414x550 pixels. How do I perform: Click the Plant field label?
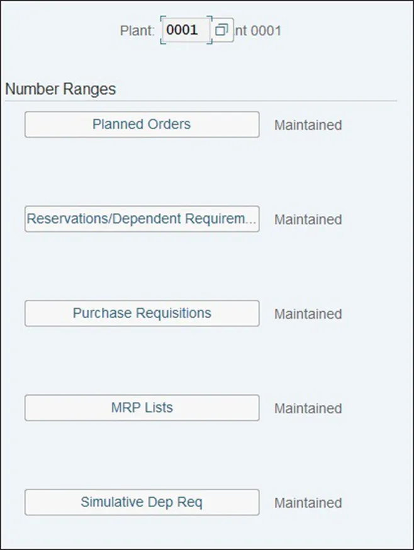(137, 31)
